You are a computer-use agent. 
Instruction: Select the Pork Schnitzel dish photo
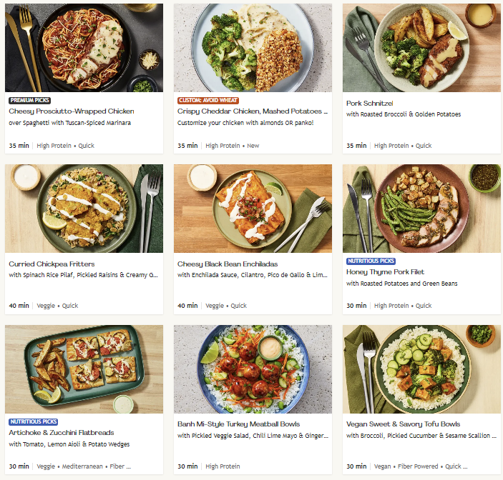coord(421,48)
